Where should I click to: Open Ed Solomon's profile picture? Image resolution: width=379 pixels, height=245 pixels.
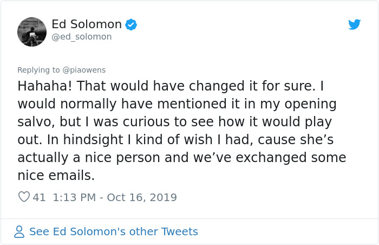32,32
